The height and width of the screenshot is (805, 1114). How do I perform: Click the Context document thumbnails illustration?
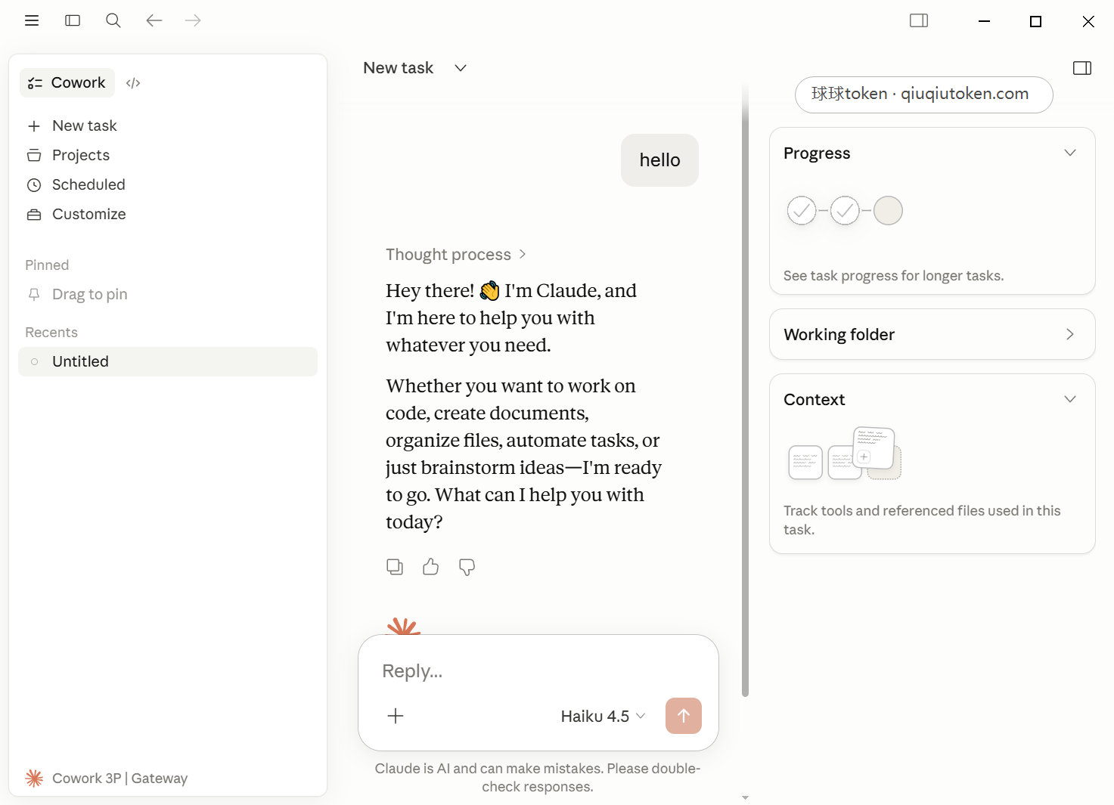pyautogui.click(x=845, y=454)
